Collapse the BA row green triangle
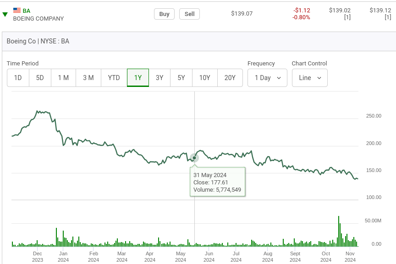 coord(5,14)
